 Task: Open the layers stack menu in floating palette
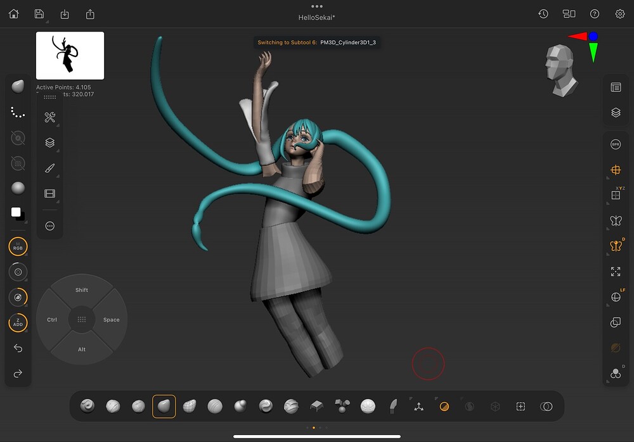pos(49,142)
